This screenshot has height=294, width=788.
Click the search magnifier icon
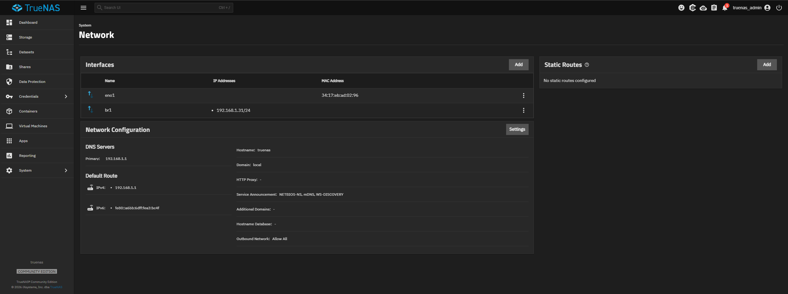click(x=100, y=8)
